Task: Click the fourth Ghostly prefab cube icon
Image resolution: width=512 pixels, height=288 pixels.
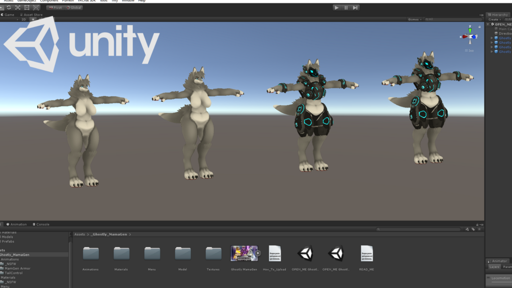Action: click(496, 51)
